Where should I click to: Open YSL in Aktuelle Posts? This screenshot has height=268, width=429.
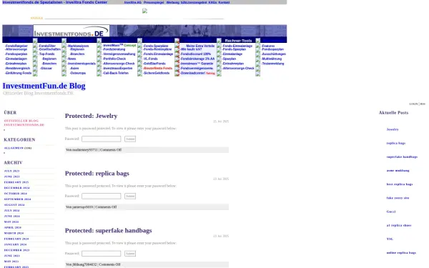[390, 239]
